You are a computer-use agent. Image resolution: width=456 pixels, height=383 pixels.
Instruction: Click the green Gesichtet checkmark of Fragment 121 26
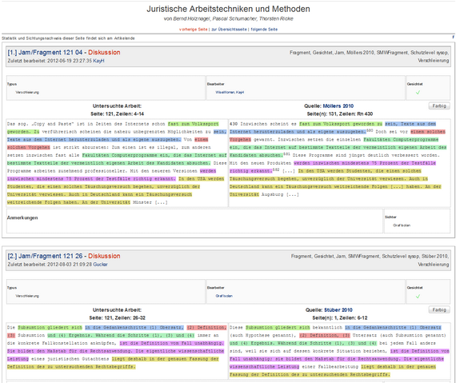pyautogui.click(x=418, y=296)
